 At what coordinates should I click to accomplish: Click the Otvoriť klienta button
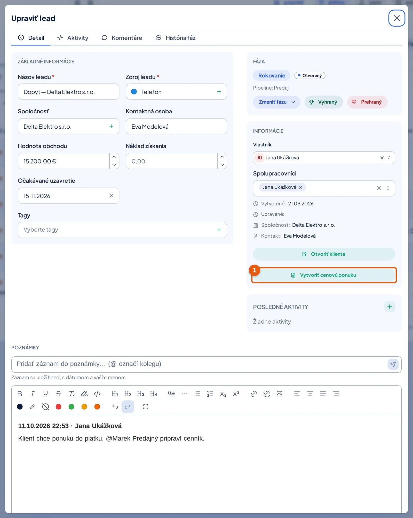point(324,254)
